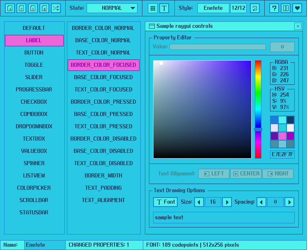Open the info/about icon in toolbar
The width and height of the screenshot is (307, 250).
pos(286,8)
